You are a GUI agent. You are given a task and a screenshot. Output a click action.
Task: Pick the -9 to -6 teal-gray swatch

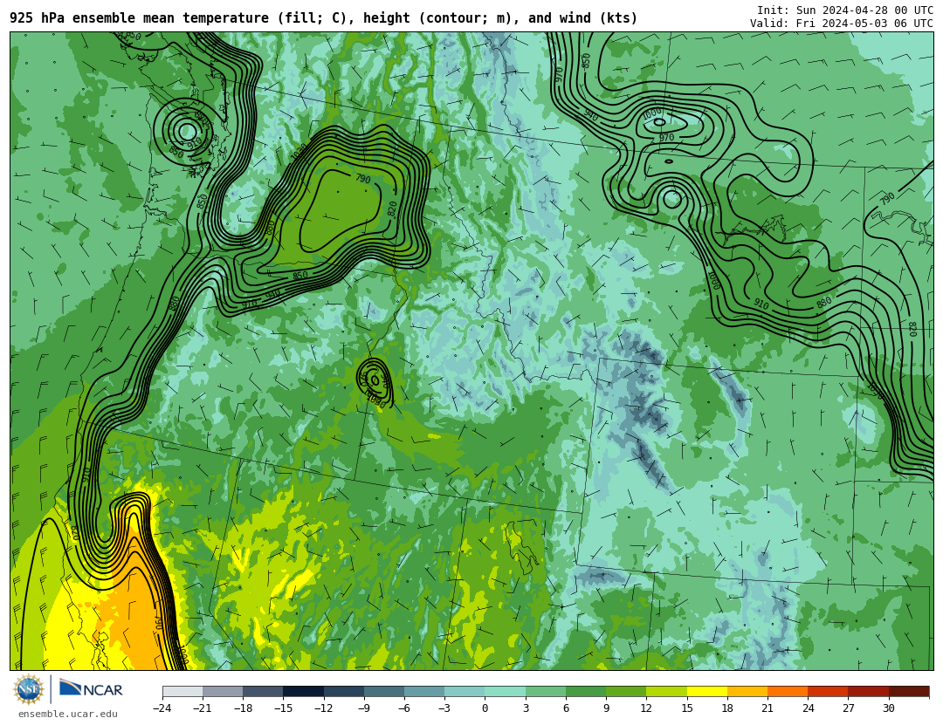click(x=383, y=691)
